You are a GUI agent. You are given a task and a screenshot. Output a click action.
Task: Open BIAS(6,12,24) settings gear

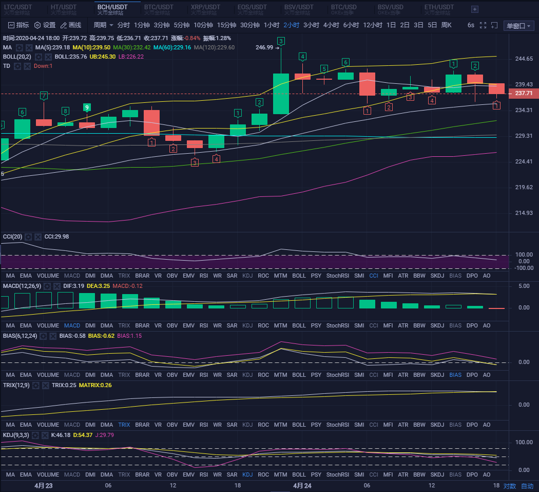[43, 336]
